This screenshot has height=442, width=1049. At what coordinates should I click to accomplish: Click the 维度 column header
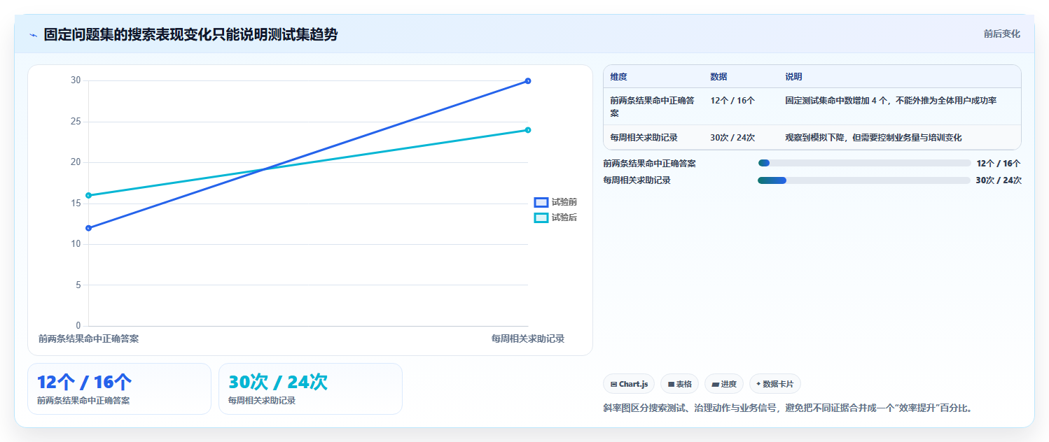point(618,76)
